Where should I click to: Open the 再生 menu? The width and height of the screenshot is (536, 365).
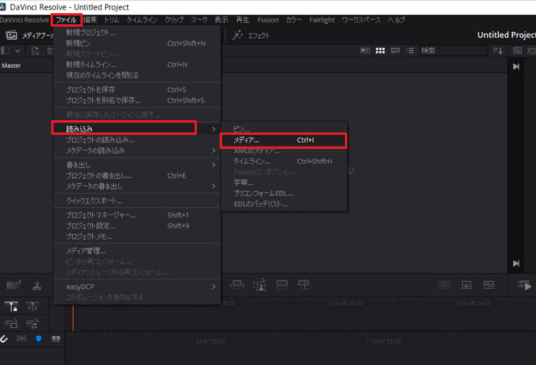click(x=243, y=20)
